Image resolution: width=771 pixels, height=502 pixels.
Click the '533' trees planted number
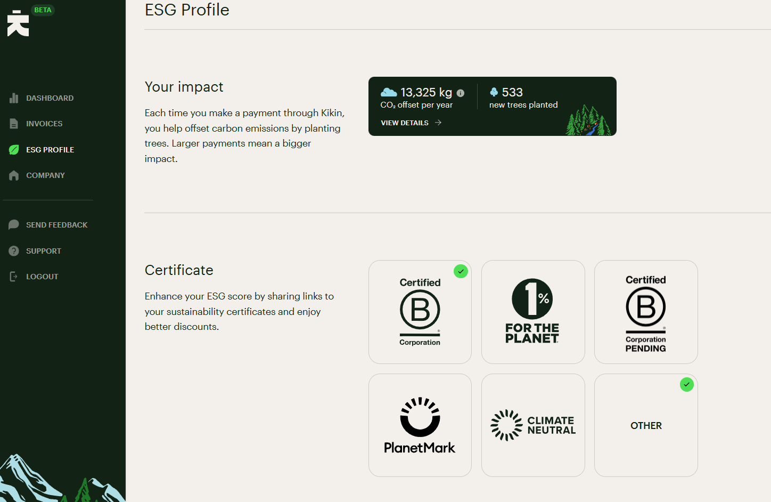click(x=512, y=93)
